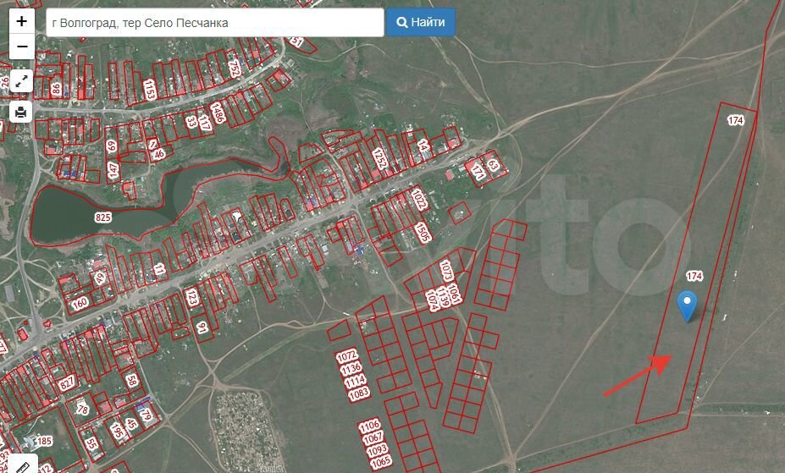The height and width of the screenshot is (473, 785).
Task: Click parcel label 1072
Action: 348,355
